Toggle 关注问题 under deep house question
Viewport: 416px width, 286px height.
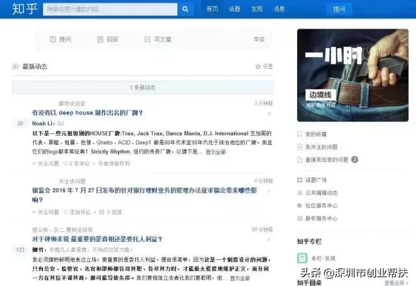(x=47, y=163)
